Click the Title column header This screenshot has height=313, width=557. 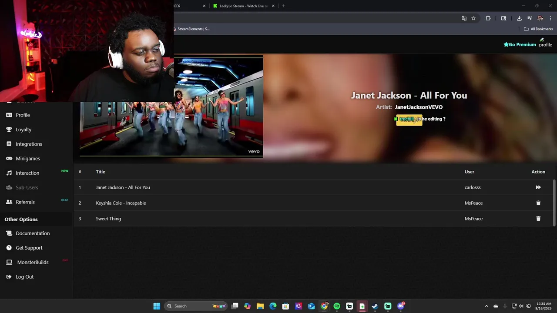pos(101,172)
